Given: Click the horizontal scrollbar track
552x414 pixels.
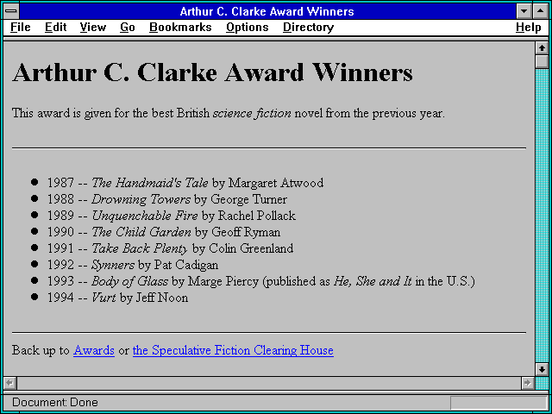Looking at the screenshot, I should coord(269,383).
